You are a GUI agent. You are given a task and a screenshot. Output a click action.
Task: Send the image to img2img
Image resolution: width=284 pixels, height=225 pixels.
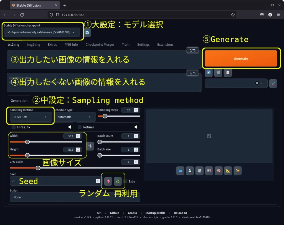point(209,171)
